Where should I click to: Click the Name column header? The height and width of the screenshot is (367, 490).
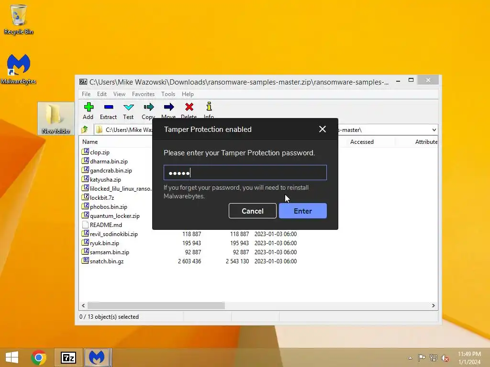pyautogui.click(x=90, y=141)
